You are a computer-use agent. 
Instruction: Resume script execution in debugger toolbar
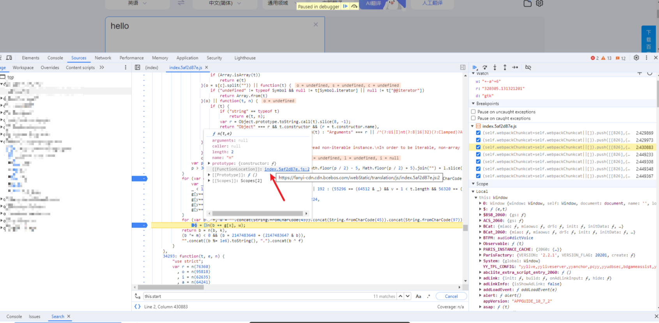point(475,67)
